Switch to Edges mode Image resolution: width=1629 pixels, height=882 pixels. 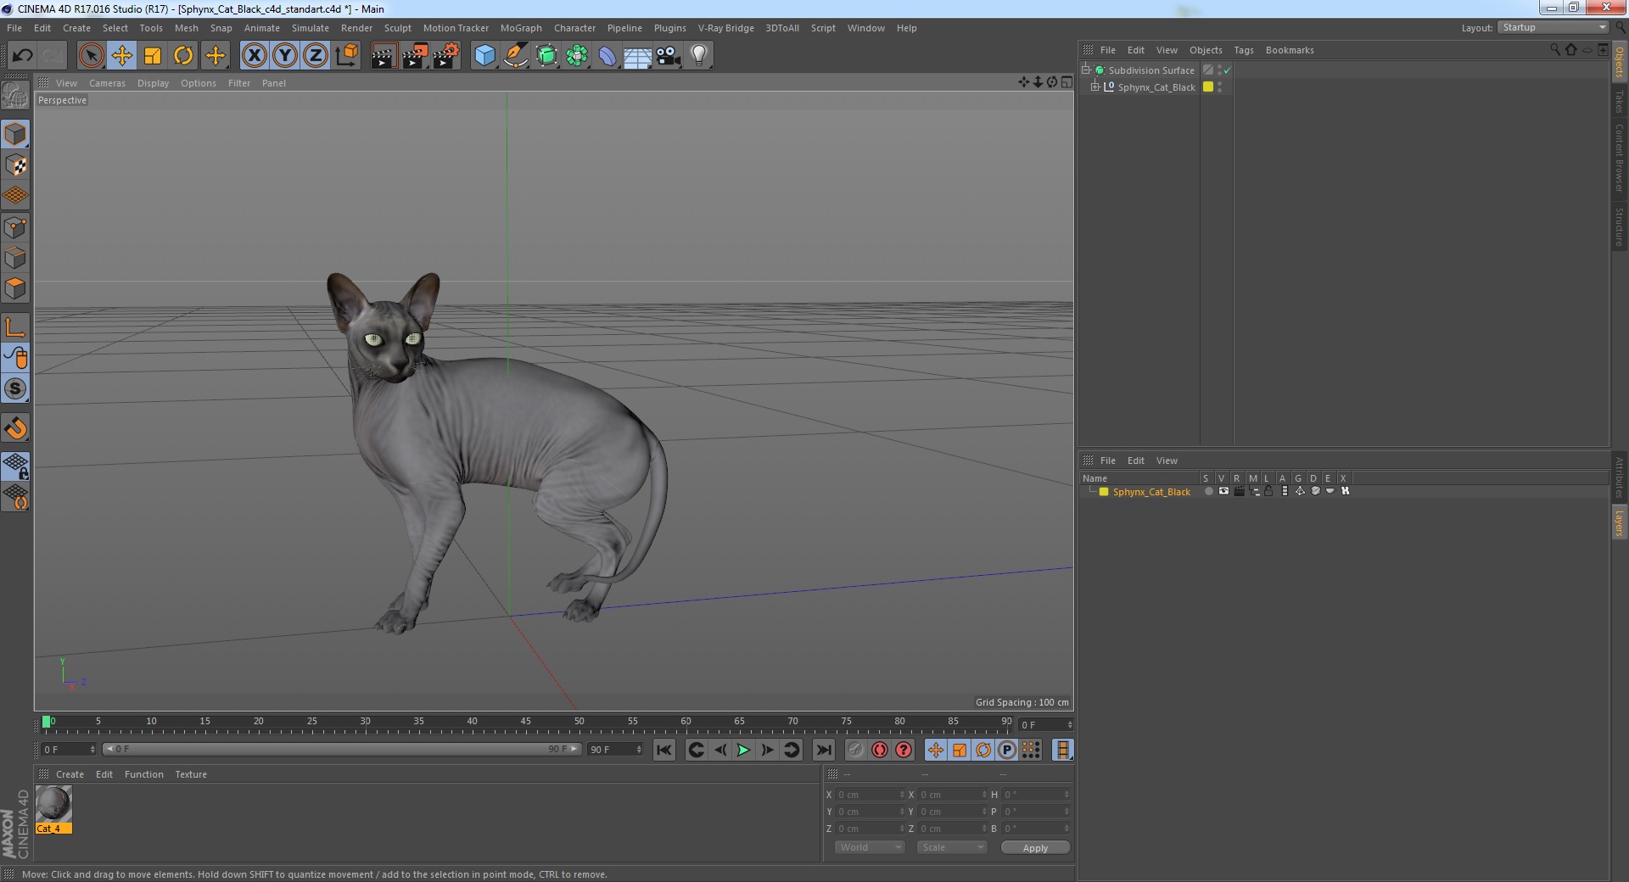pos(15,258)
